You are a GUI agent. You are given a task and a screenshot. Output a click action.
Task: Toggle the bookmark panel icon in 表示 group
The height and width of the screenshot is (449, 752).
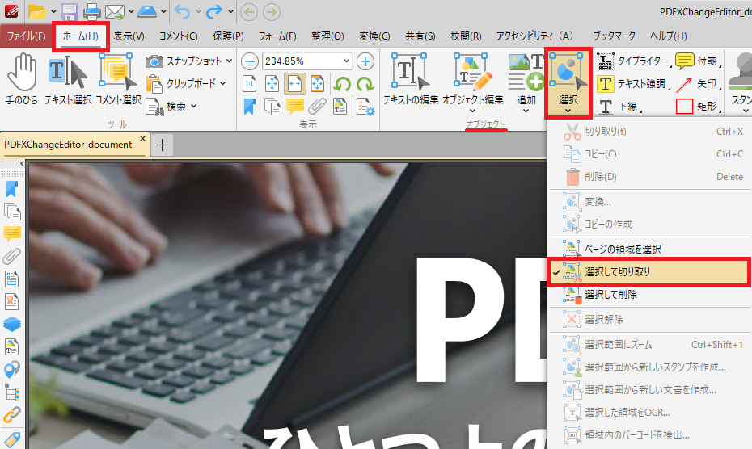[249, 107]
